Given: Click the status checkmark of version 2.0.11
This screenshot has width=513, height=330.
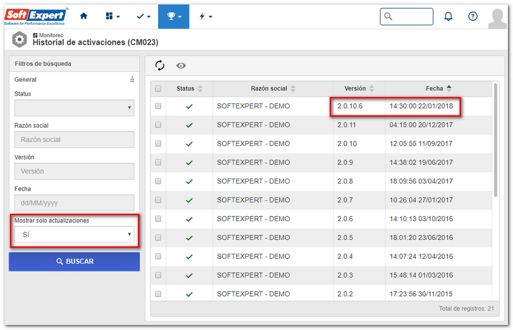Looking at the screenshot, I should [x=189, y=125].
